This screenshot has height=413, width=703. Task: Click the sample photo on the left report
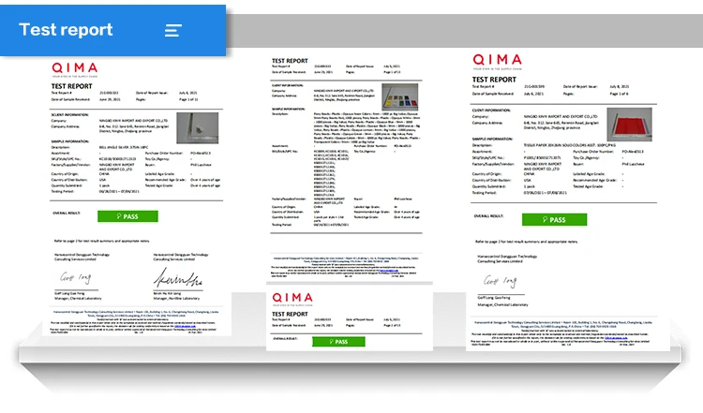(x=197, y=128)
